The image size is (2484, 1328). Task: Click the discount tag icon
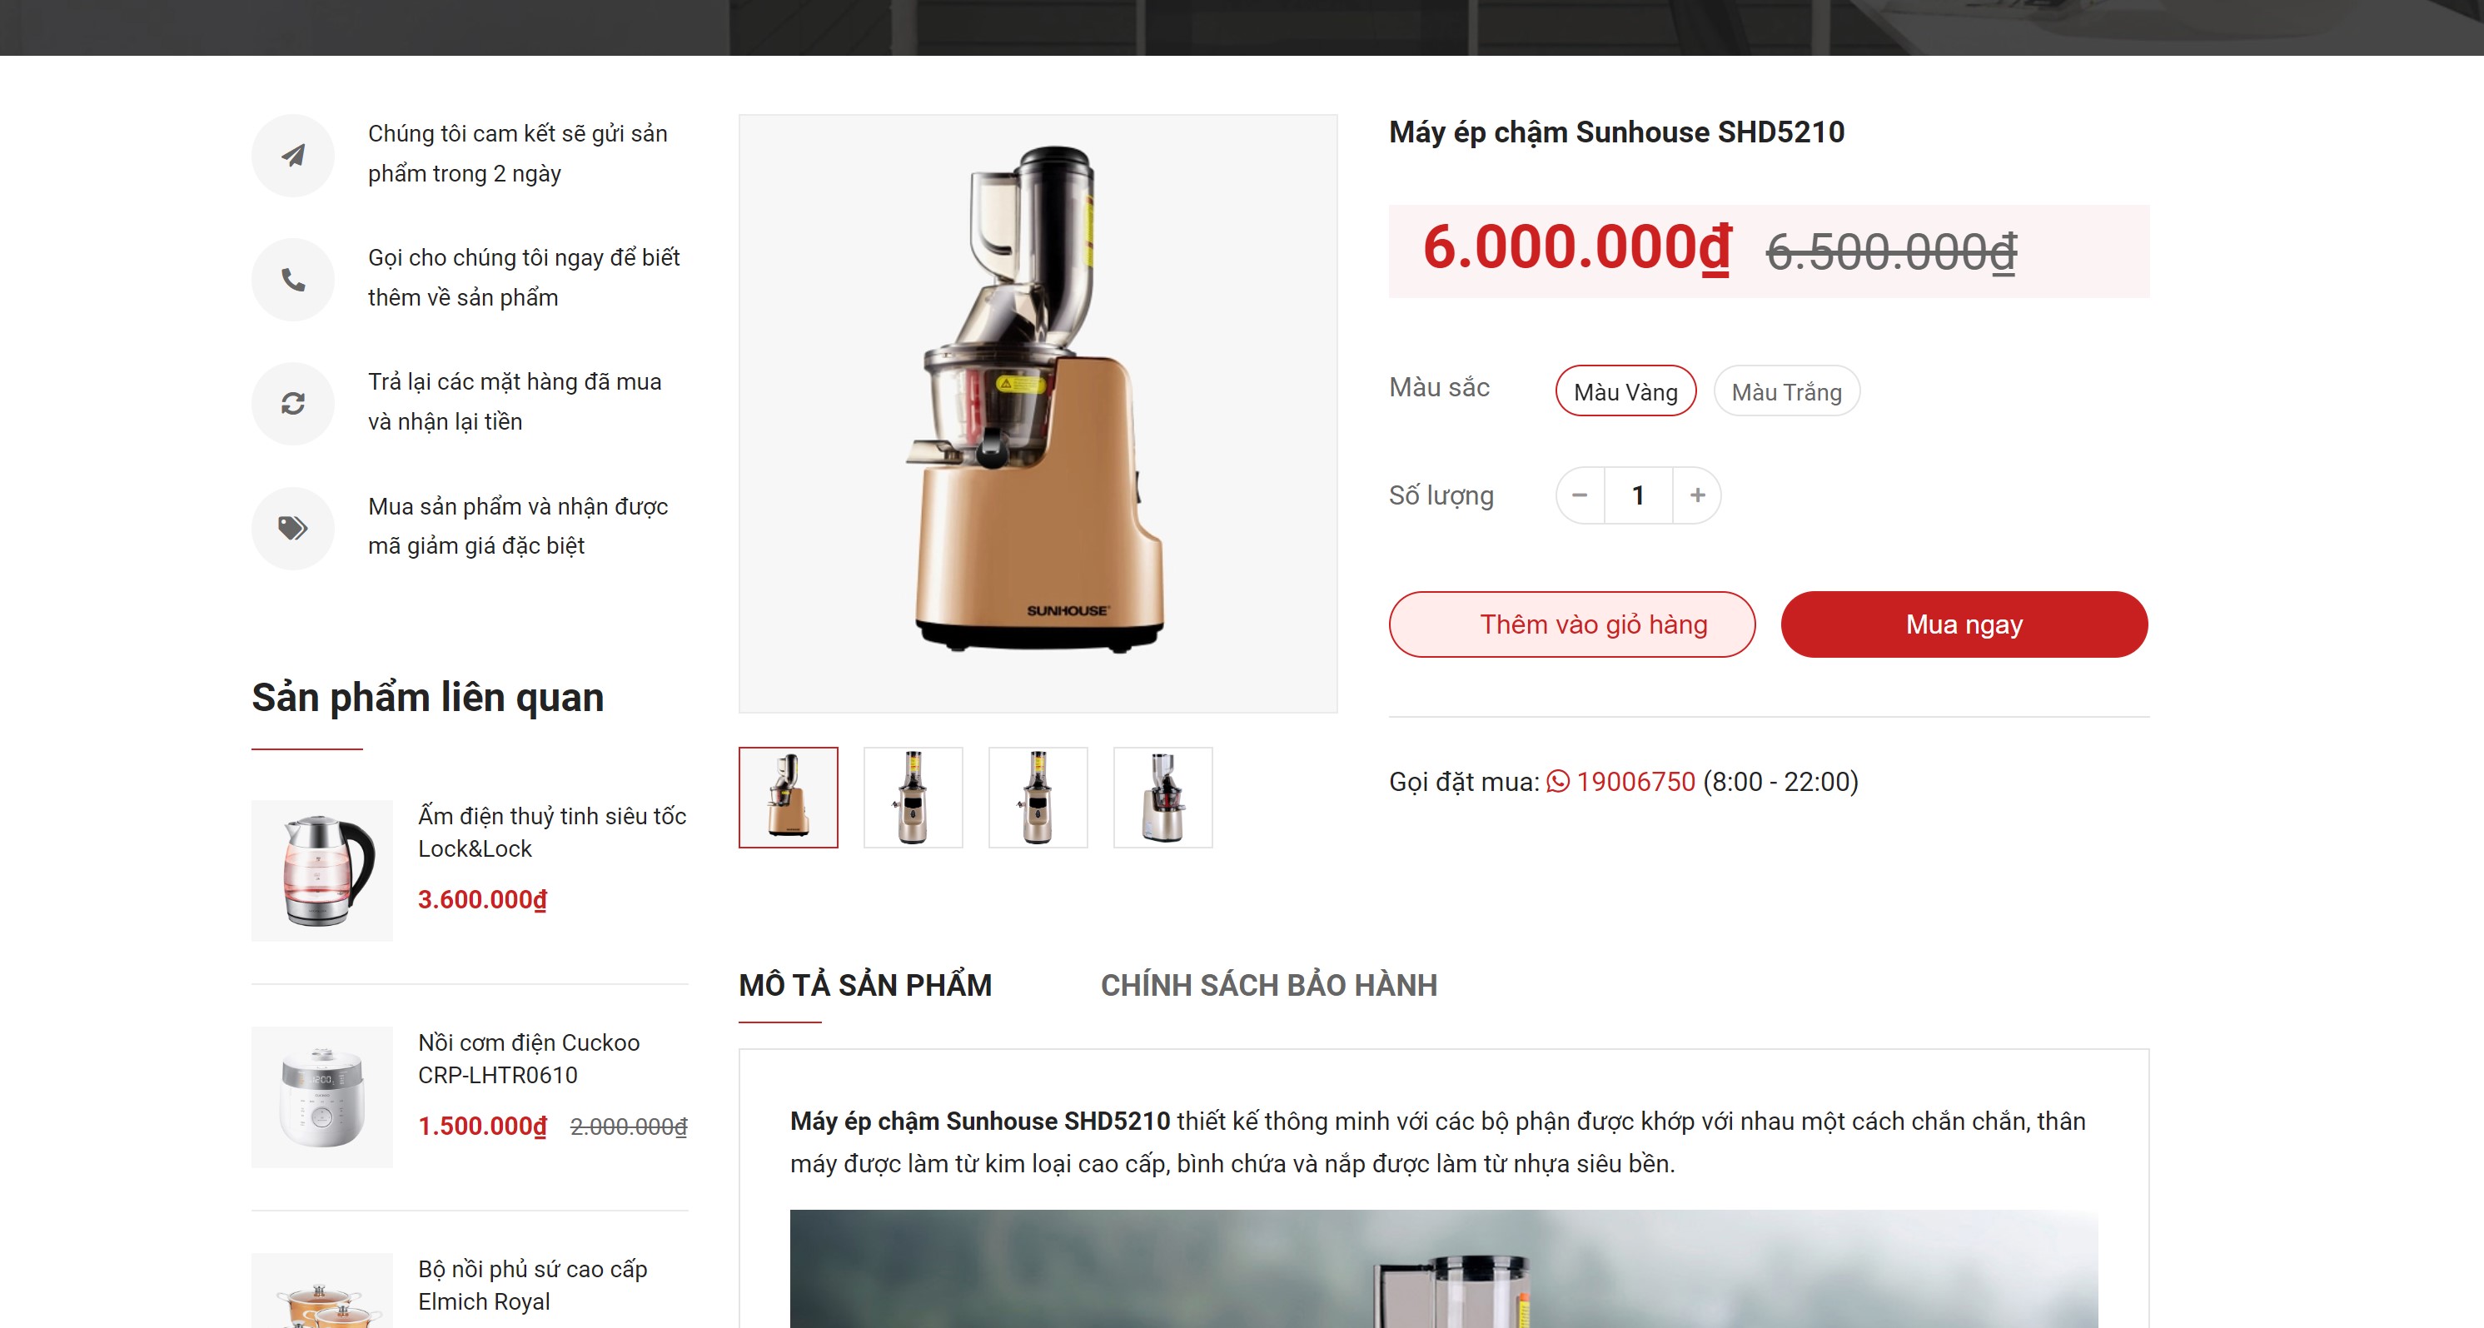pos(292,528)
